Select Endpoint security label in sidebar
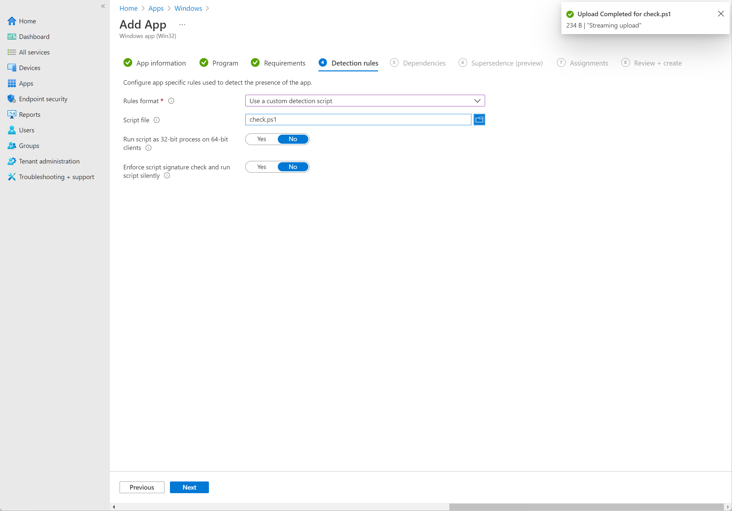732x511 pixels. pyautogui.click(x=43, y=99)
